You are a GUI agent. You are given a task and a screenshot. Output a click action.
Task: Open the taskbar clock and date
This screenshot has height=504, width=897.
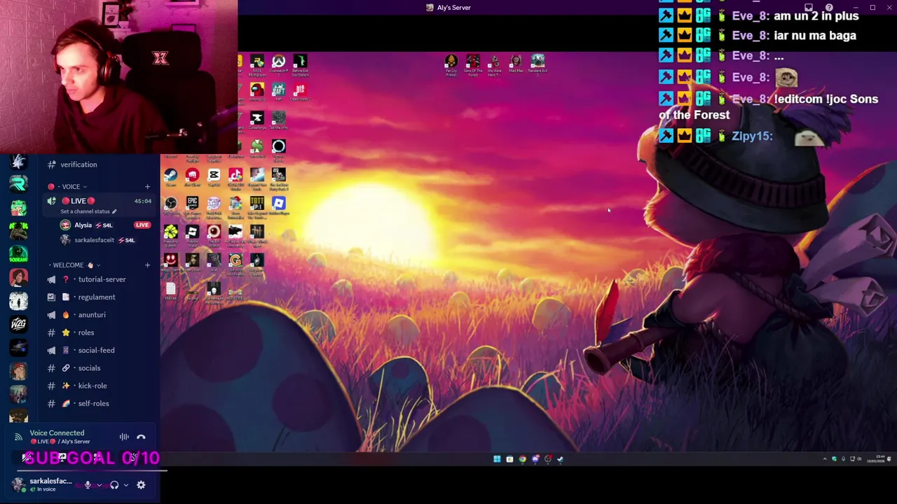point(876,459)
